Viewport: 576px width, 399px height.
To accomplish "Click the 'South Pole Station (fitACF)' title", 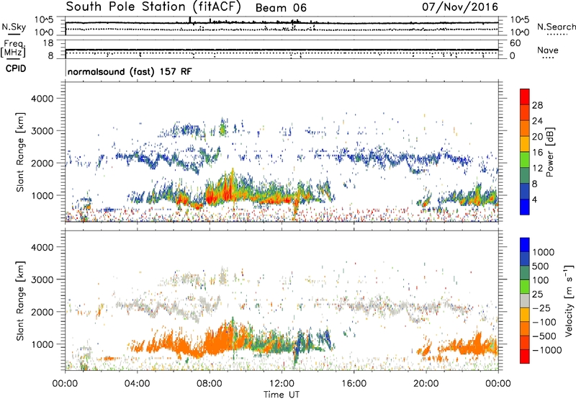I will tap(153, 7).
